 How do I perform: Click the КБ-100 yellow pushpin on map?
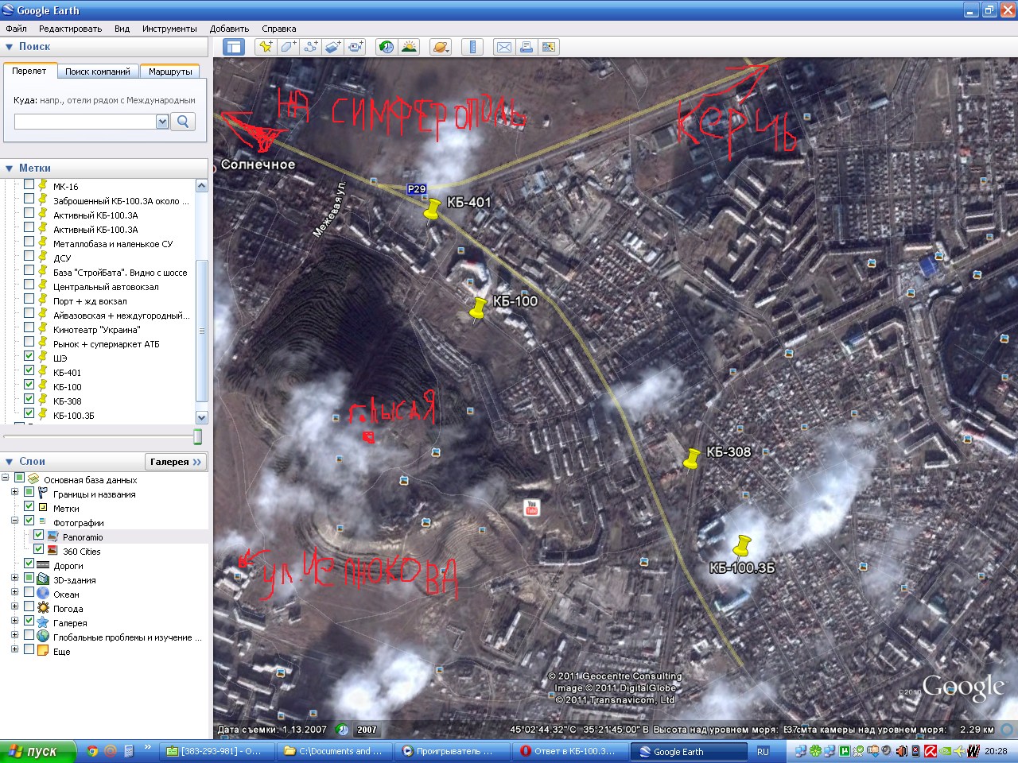(x=478, y=310)
